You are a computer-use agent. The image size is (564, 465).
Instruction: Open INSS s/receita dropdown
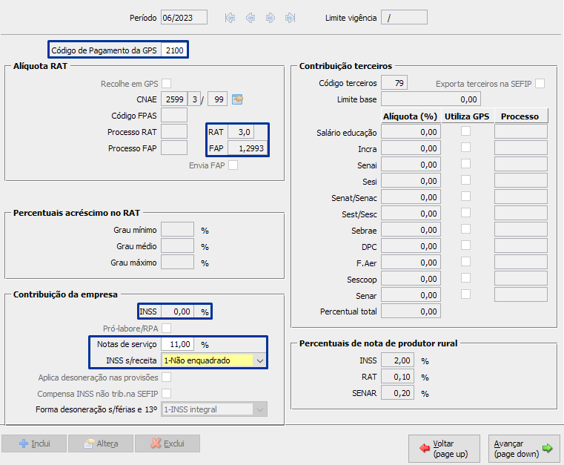[x=259, y=361]
